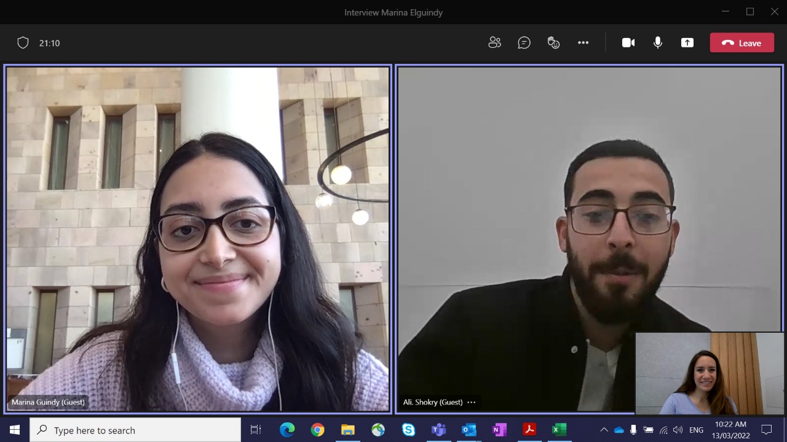Open raise hand and reactions
The width and height of the screenshot is (787, 442).
[553, 42]
